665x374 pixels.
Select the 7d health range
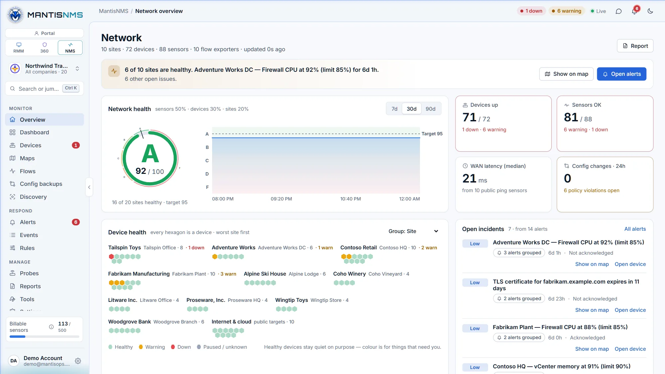(x=394, y=109)
